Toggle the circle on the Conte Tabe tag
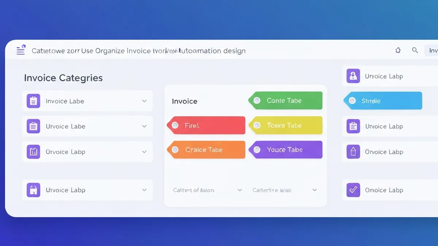This screenshot has height=246, width=438. 257,101
